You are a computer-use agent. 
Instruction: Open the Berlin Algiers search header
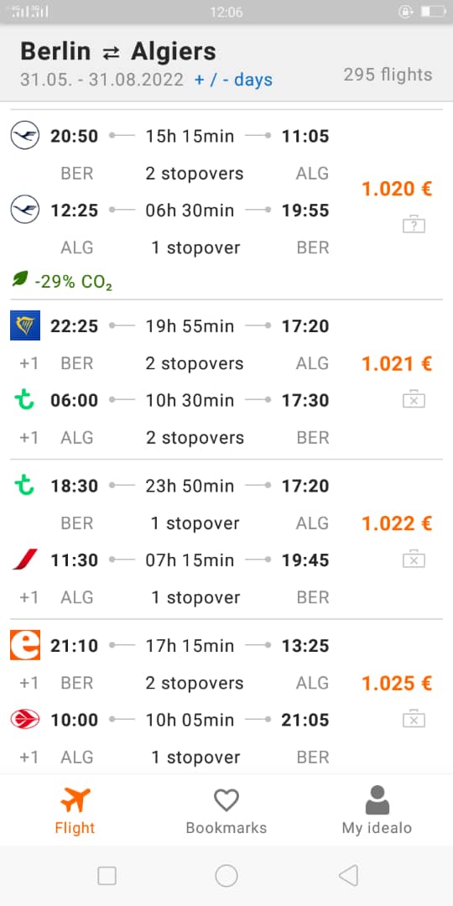pyautogui.click(x=226, y=64)
